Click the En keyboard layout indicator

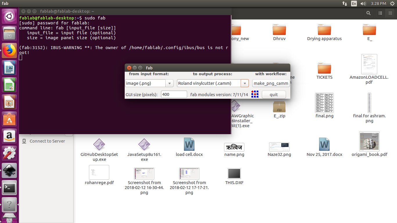(x=354, y=3)
